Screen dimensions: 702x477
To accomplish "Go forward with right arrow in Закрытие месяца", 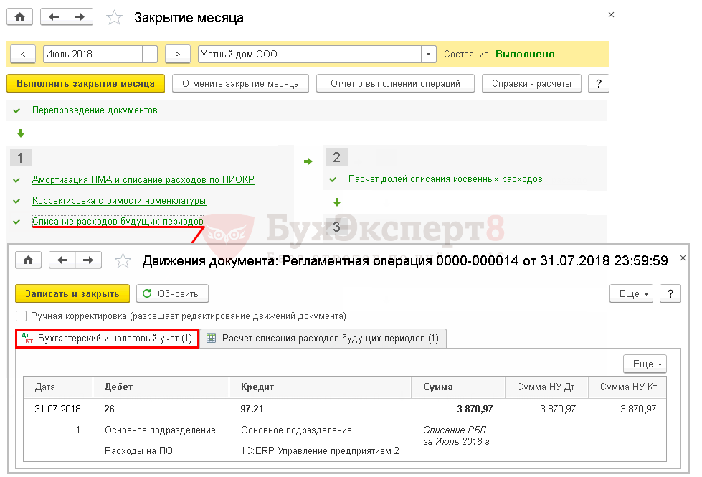I will point(80,17).
